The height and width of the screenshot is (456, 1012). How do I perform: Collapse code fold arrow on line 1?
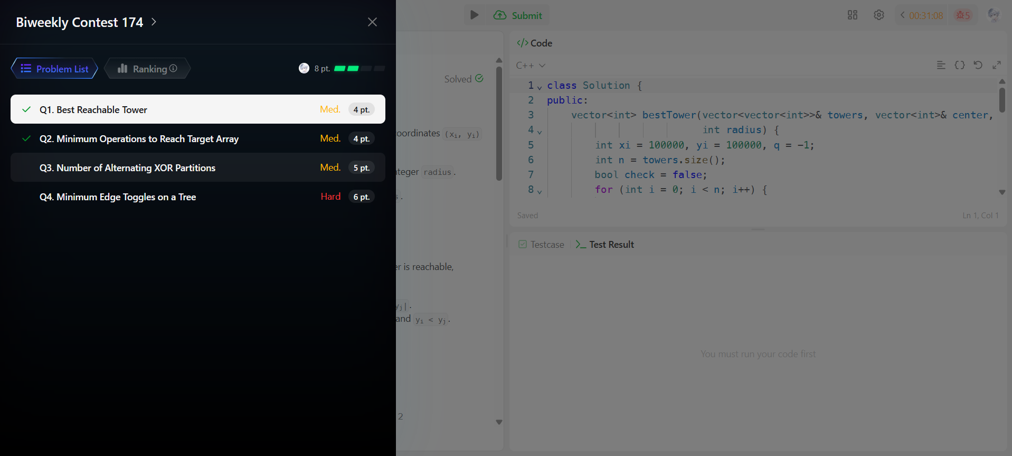pyautogui.click(x=540, y=87)
